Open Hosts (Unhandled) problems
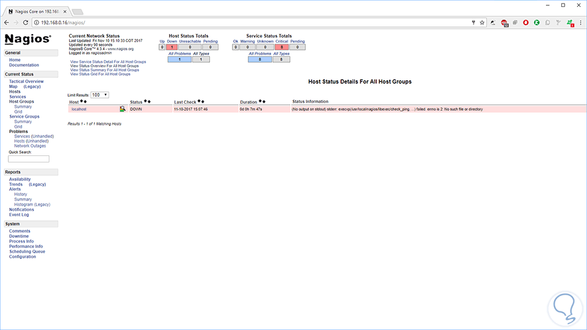 (31, 141)
